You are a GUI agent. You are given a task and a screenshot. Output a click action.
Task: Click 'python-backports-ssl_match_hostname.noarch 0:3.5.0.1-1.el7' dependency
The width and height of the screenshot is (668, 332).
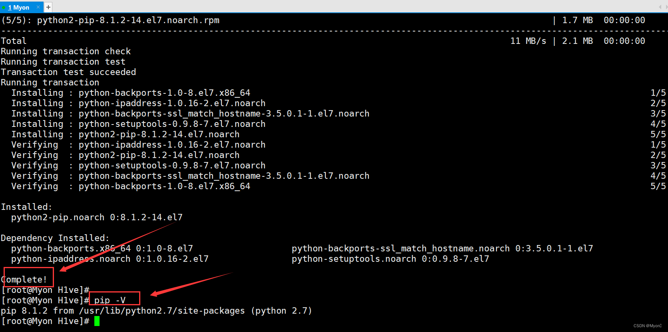point(443,249)
